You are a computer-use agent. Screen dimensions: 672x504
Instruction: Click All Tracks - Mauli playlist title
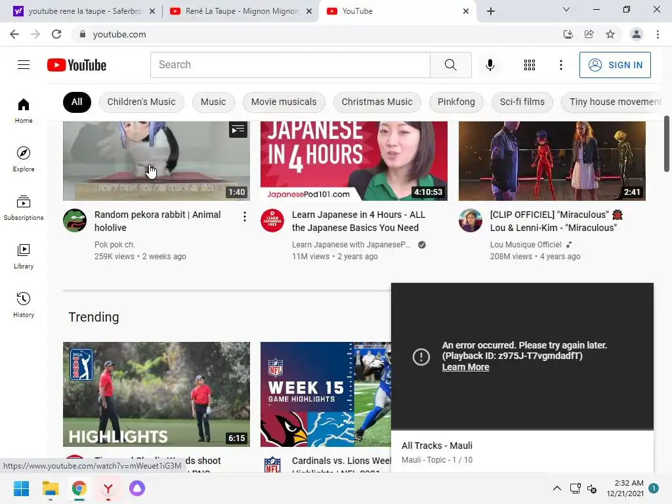pos(436,446)
